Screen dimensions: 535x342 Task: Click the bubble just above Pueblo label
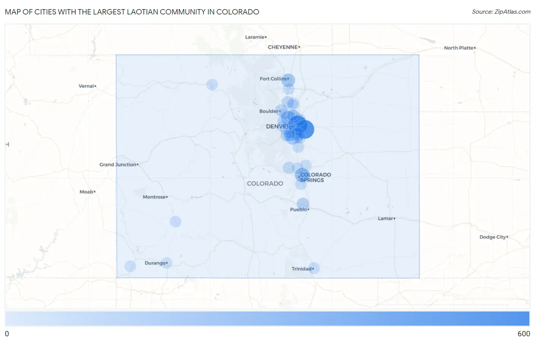pyautogui.click(x=303, y=204)
